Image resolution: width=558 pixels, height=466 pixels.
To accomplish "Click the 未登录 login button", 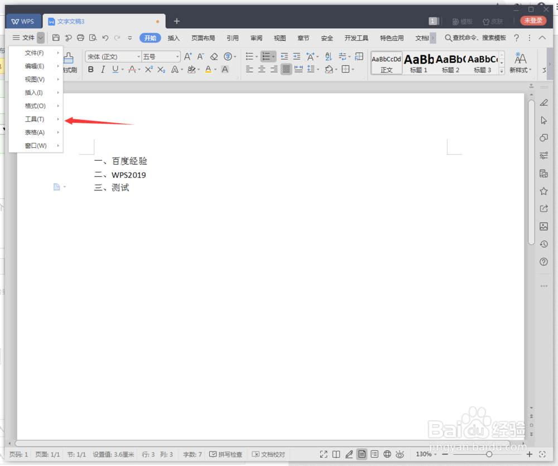I will [x=533, y=21].
